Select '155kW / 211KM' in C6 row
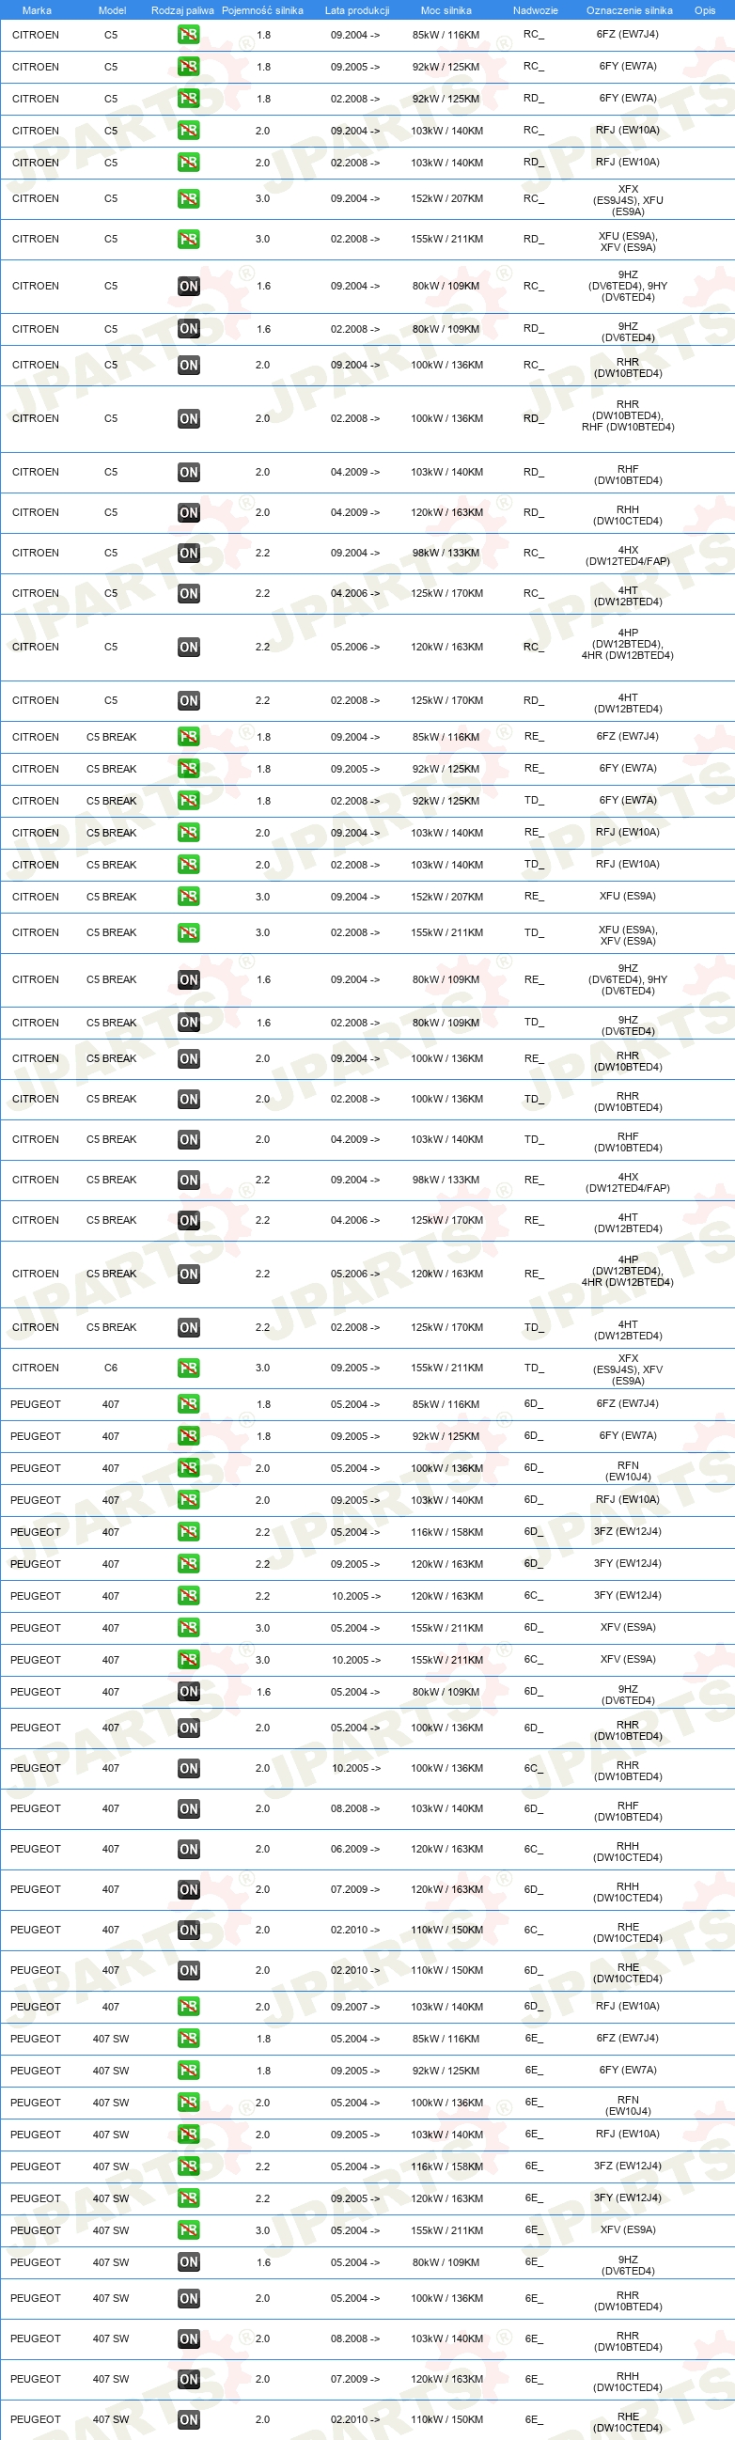Screen dimensions: 735x2440 (x=447, y=1368)
